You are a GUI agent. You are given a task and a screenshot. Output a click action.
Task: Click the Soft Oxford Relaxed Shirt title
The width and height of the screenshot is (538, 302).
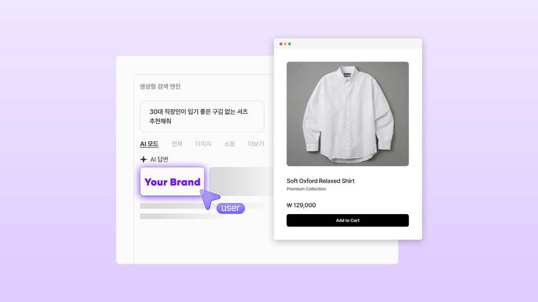[320, 181]
